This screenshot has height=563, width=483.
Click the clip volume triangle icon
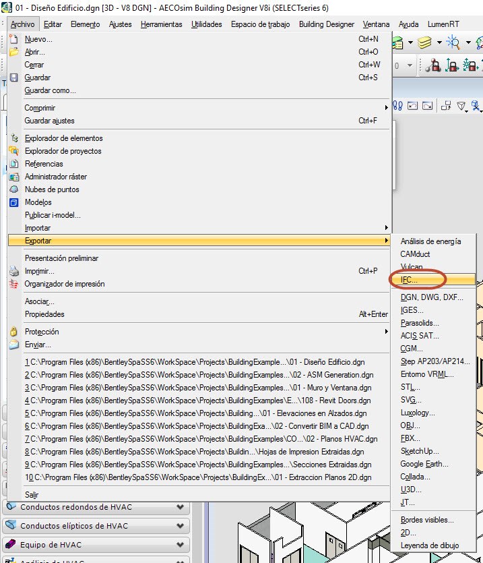[461, 106]
